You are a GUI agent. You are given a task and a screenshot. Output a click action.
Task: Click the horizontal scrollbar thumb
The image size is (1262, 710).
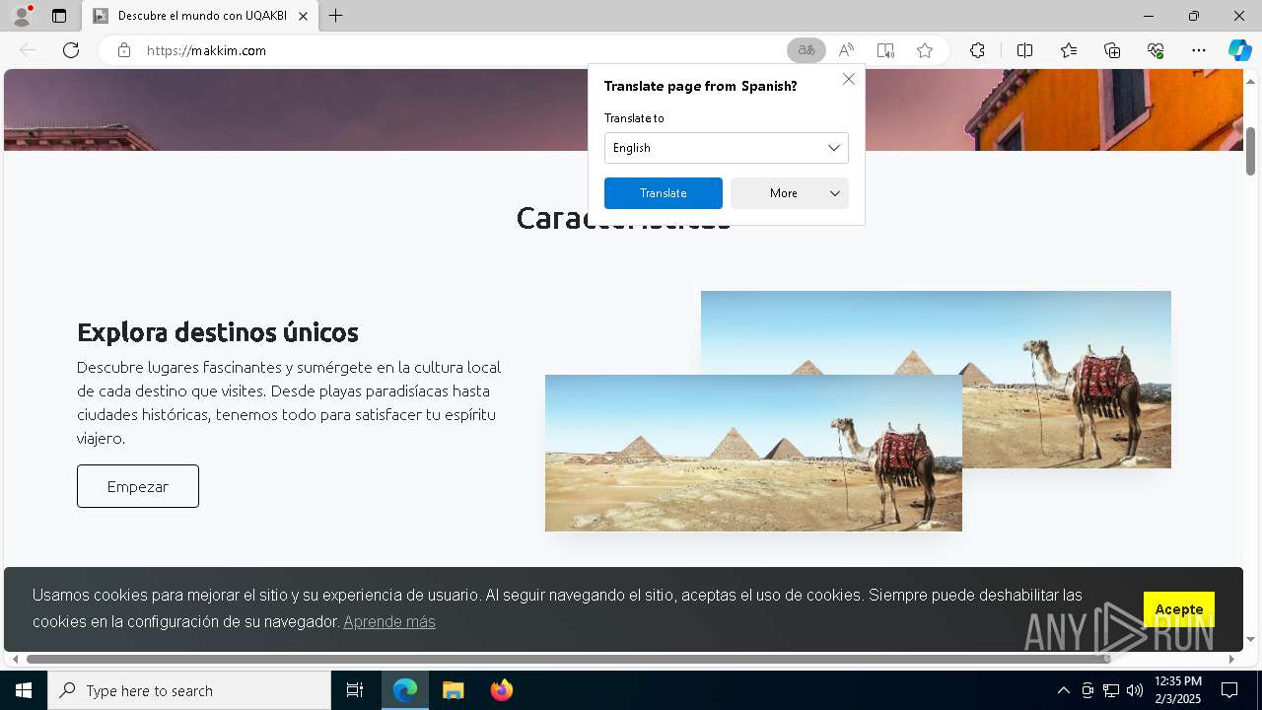pyautogui.click(x=569, y=659)
